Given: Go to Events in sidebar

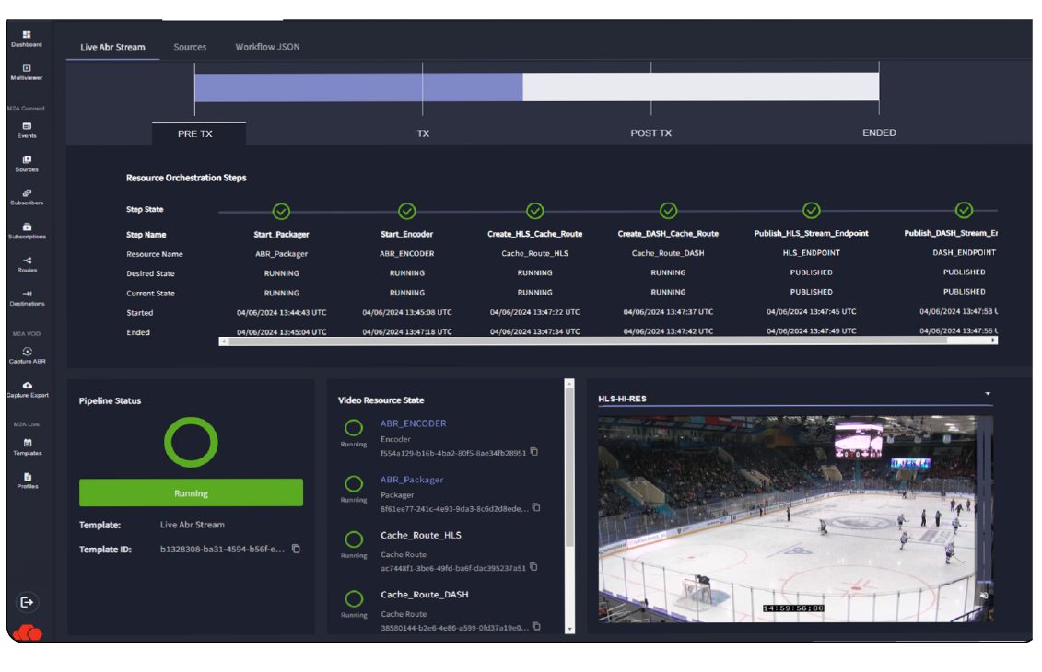Looking at the screenshot, I should click(27, 130).
